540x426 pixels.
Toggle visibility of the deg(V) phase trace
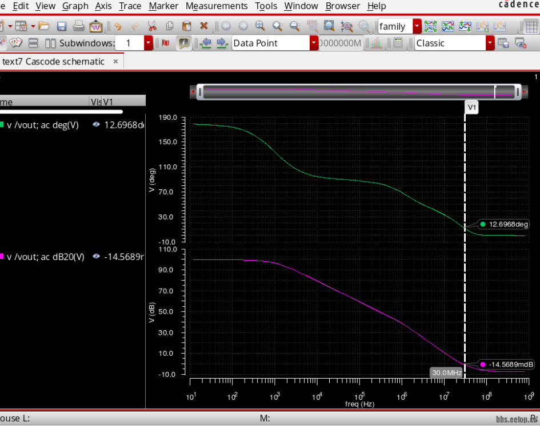coord(96,124)
